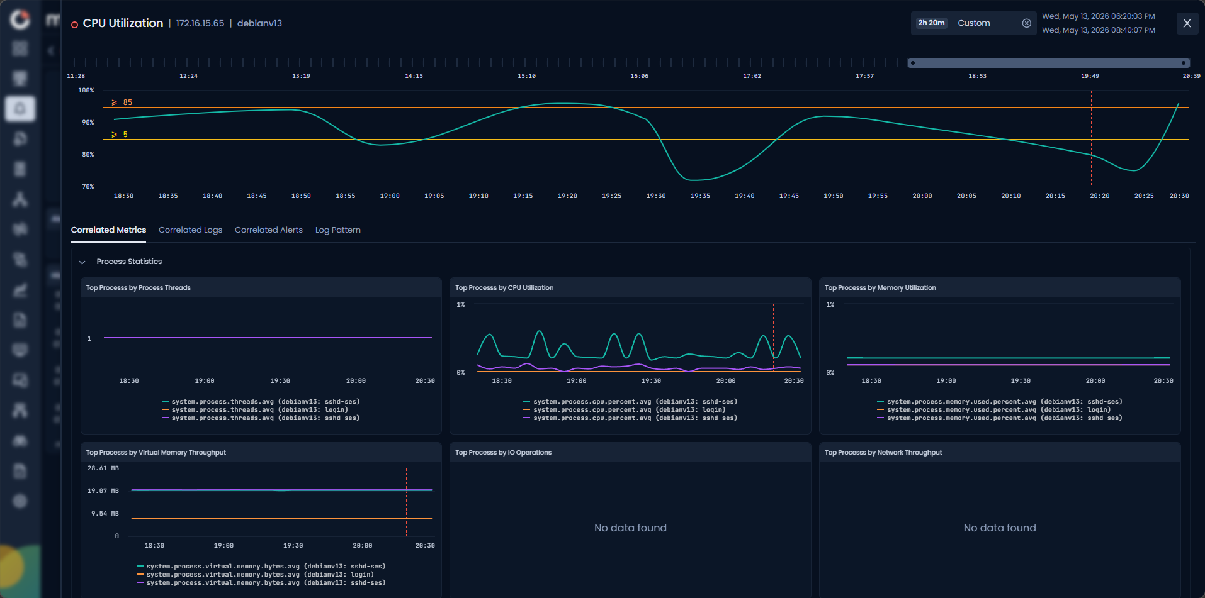The image size is (1205, 598).
Task: Click the 2h 20m duration badge
Action: (931, 23)
